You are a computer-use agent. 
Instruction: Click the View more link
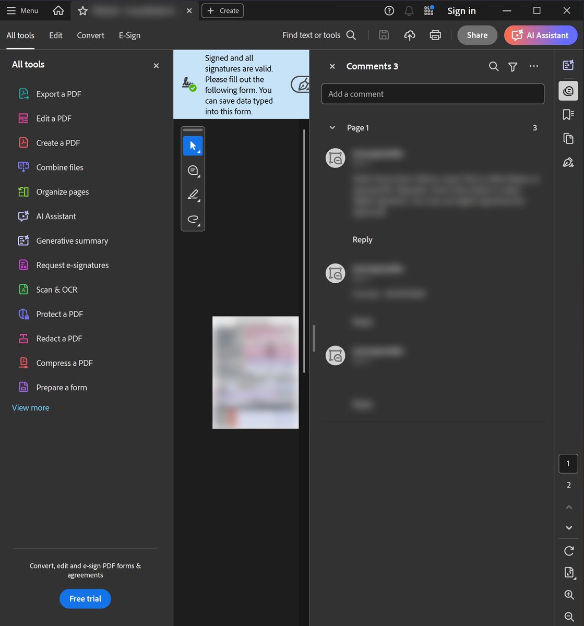31,408
